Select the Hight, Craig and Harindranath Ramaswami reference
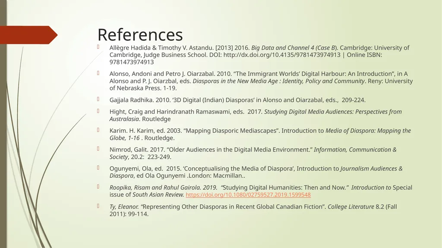The height and width of the screenshot is (248, 442). tap(256, 115)
